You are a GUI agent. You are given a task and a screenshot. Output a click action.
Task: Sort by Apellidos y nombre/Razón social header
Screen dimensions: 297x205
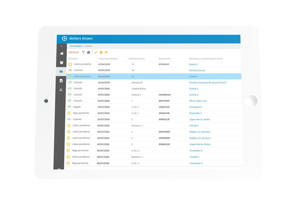pyautogui.click(x=206, y=59)
